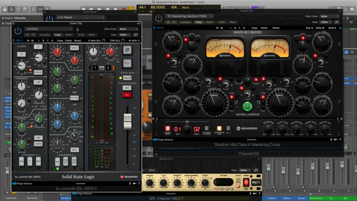Click Reset in the SSL plugin toolbar
Screen dimensions: 357x201
pyautogui.click(x=78, y=40)
